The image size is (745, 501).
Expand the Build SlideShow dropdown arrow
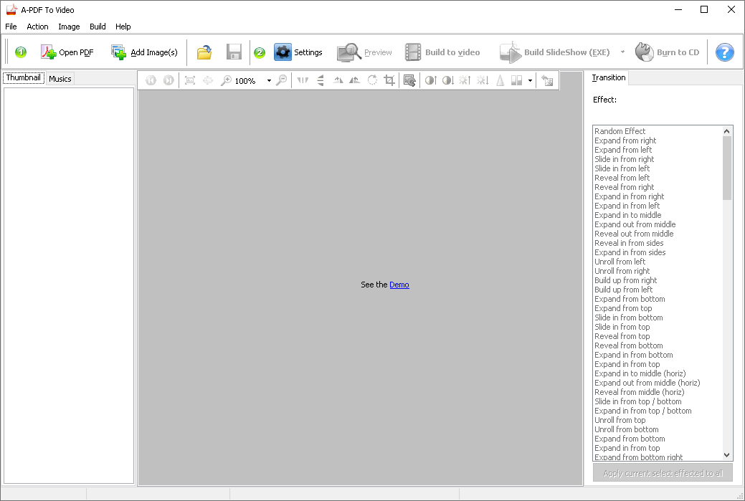tap(622, 52)
